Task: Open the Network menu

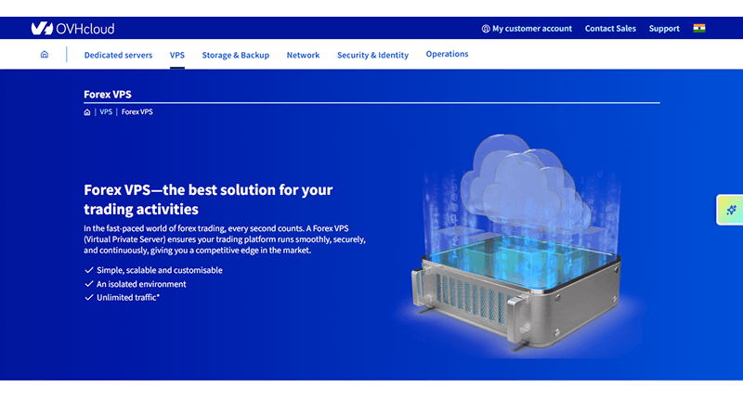Action: [x=304, y=55]
